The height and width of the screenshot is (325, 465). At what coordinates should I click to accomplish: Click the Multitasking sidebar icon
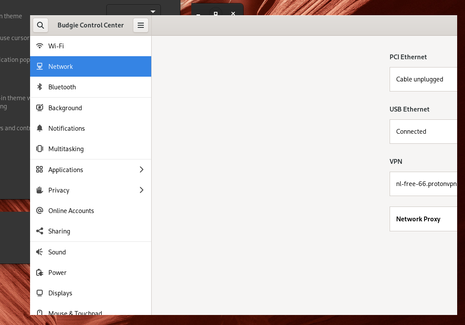(x=40, y=149)
